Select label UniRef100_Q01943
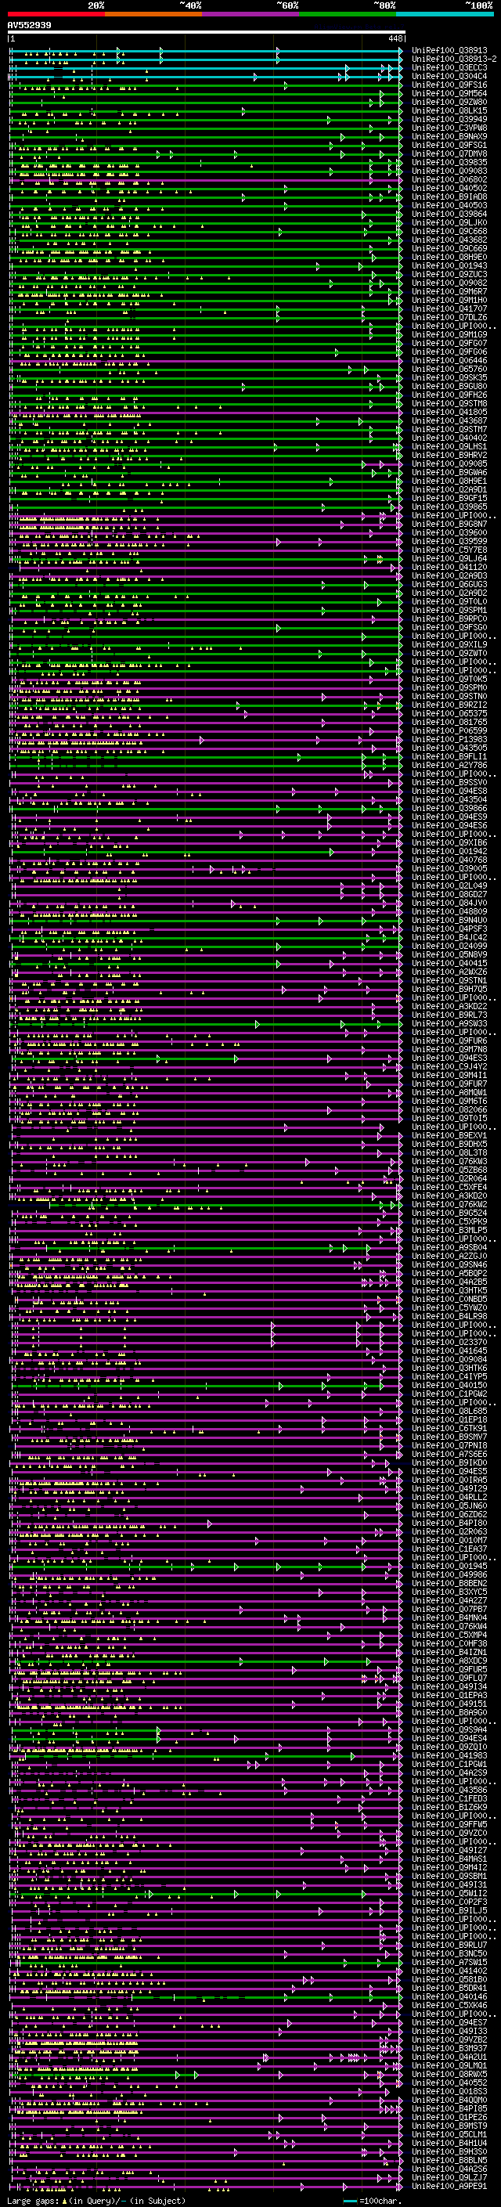 point(449,265)
